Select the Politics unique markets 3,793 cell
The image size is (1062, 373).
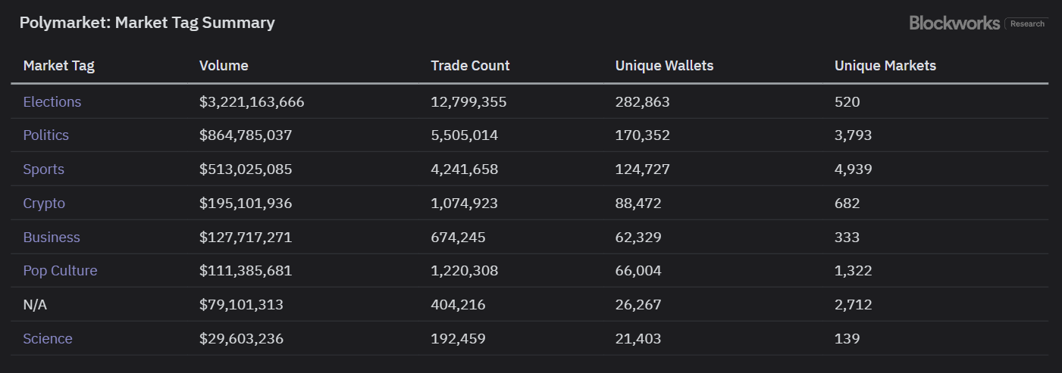coord(854,135)
